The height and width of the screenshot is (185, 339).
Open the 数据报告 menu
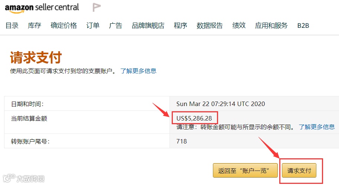(210, 26)
